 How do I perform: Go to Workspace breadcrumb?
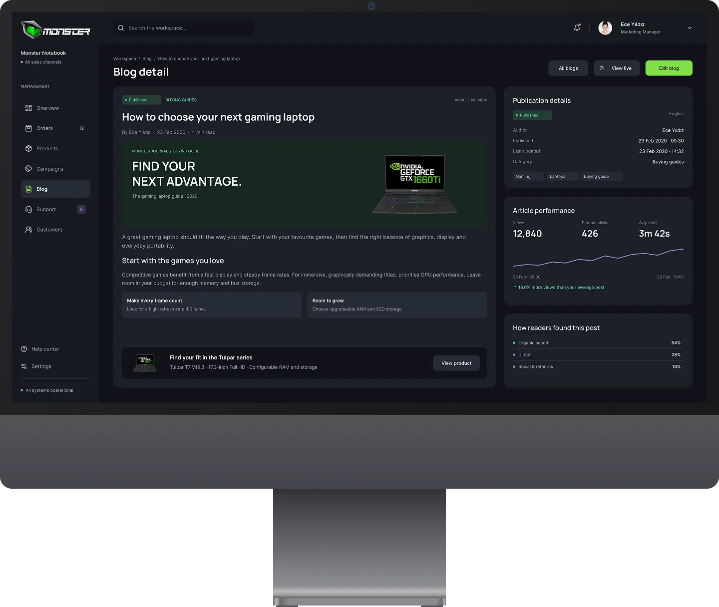125,58
